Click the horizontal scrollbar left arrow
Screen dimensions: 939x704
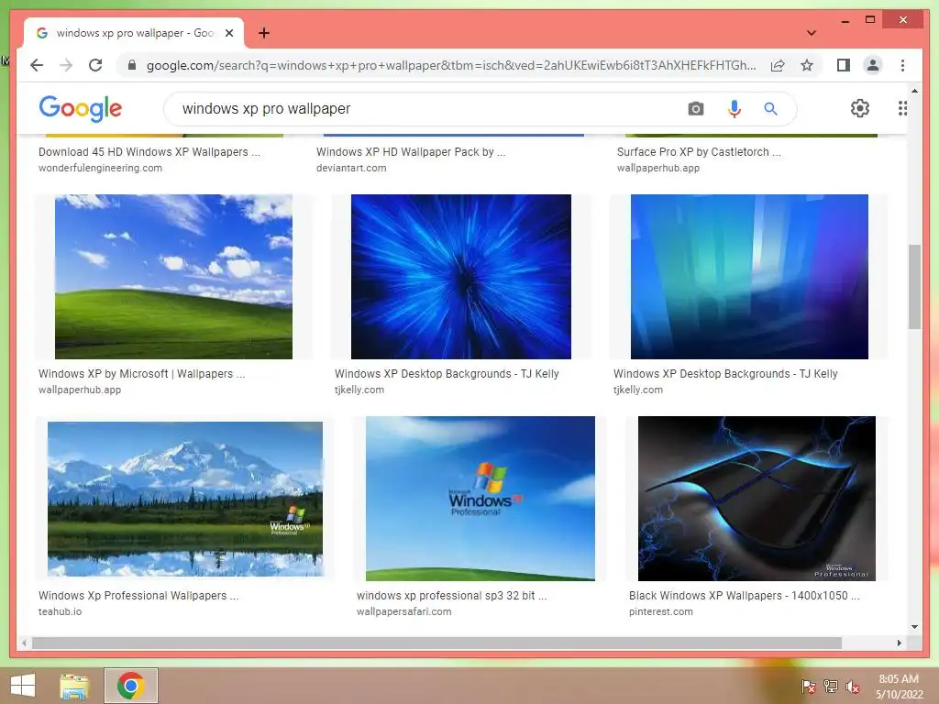(23, 643)
